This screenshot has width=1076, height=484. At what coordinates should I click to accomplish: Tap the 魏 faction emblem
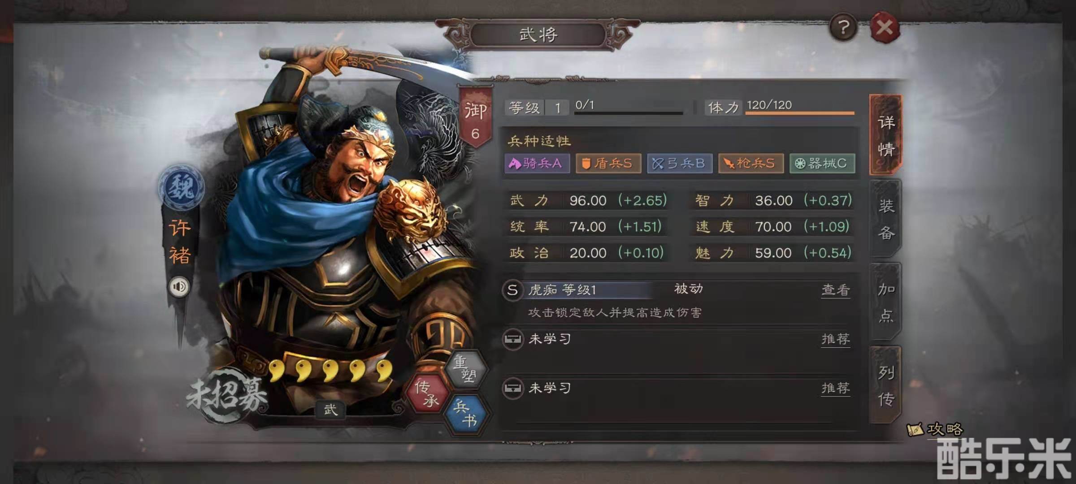(181, 186)
